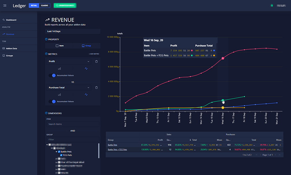
Task: Select the Item property option
Action: (59, 45)
